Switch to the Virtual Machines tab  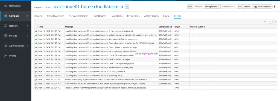(56, 16)
